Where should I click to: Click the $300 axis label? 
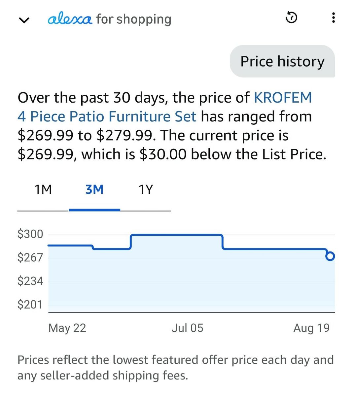coord(30,234)
